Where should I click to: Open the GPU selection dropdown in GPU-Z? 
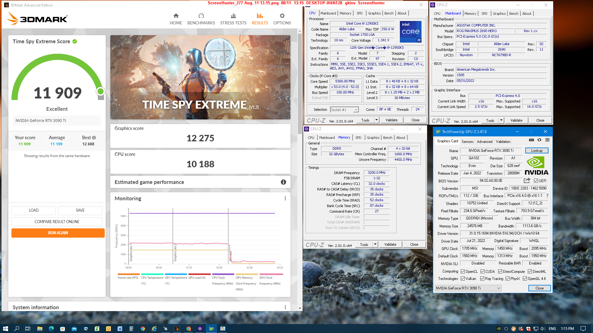468,288
